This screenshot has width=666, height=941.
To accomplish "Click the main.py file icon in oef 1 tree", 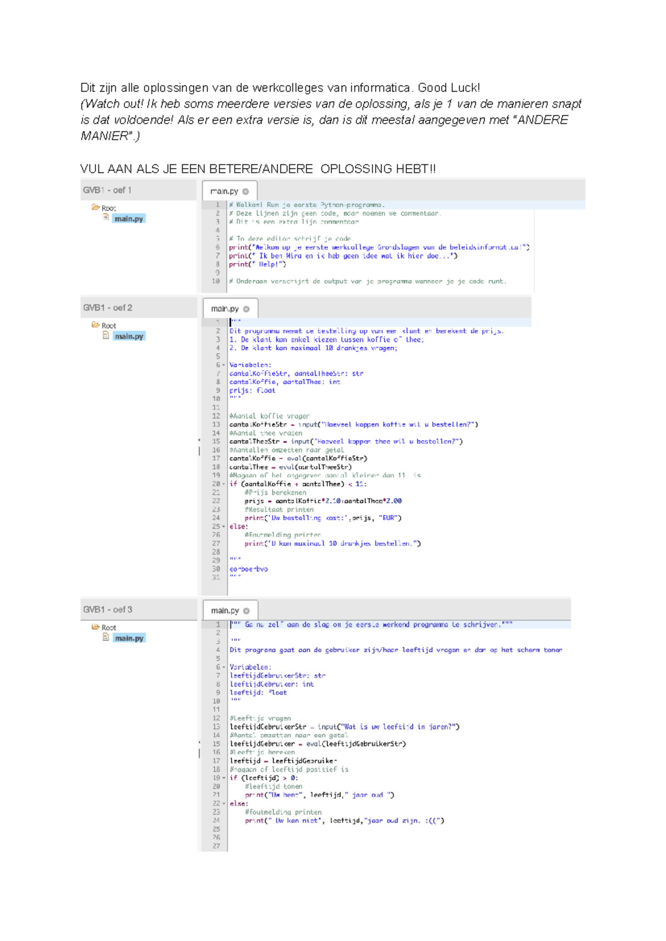I will coord(105,217).
